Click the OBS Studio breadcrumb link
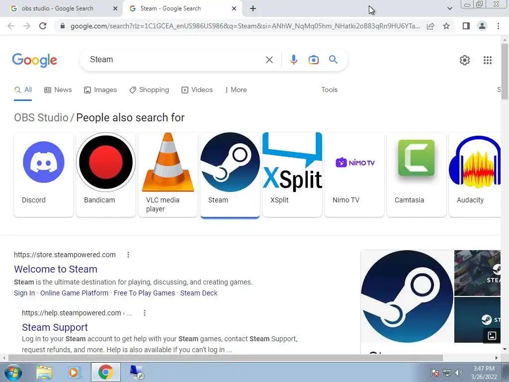This screenshot has width=509, height=382. 41,117
